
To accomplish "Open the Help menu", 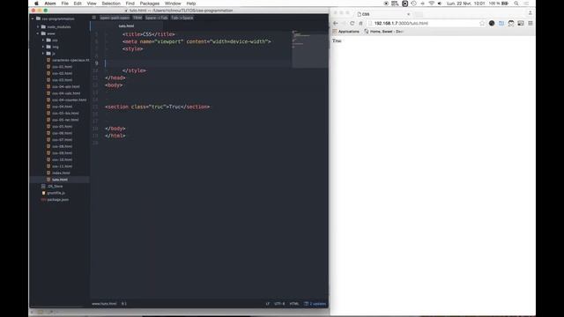I will (x=191, y=4).
